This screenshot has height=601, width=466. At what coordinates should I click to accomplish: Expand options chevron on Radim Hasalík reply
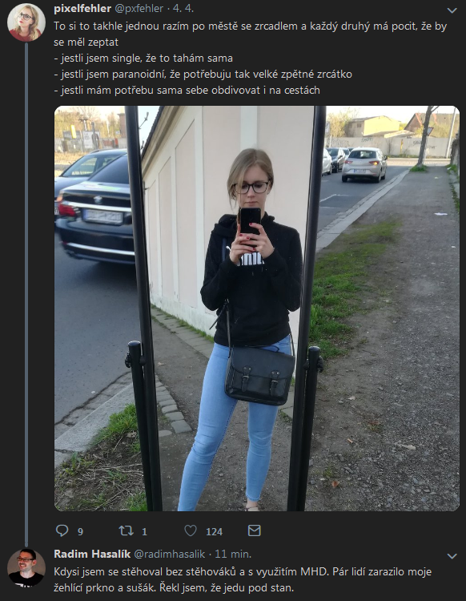coord(452,556)
